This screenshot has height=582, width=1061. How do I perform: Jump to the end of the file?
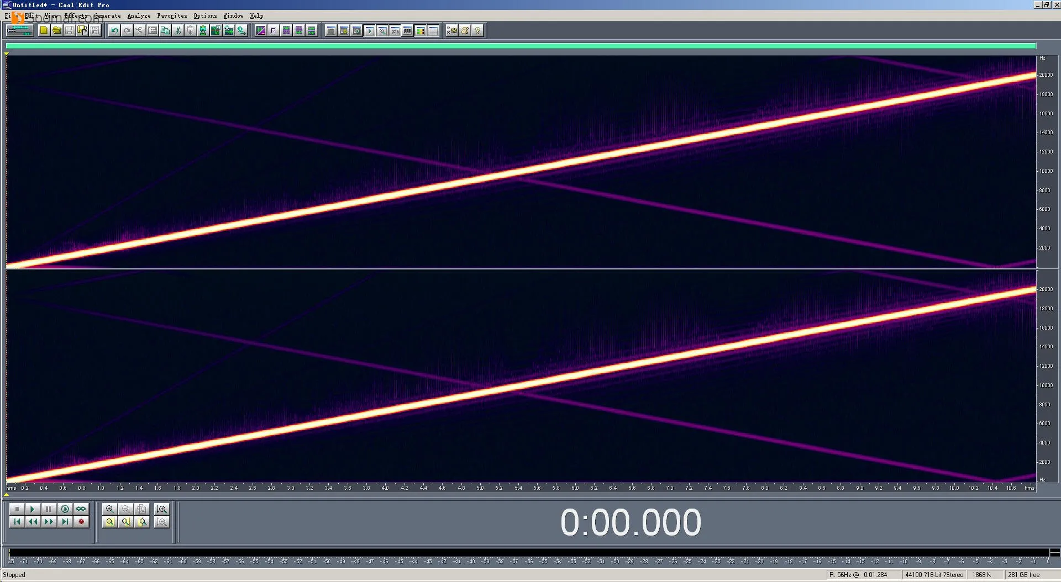[x=65, y=522]
